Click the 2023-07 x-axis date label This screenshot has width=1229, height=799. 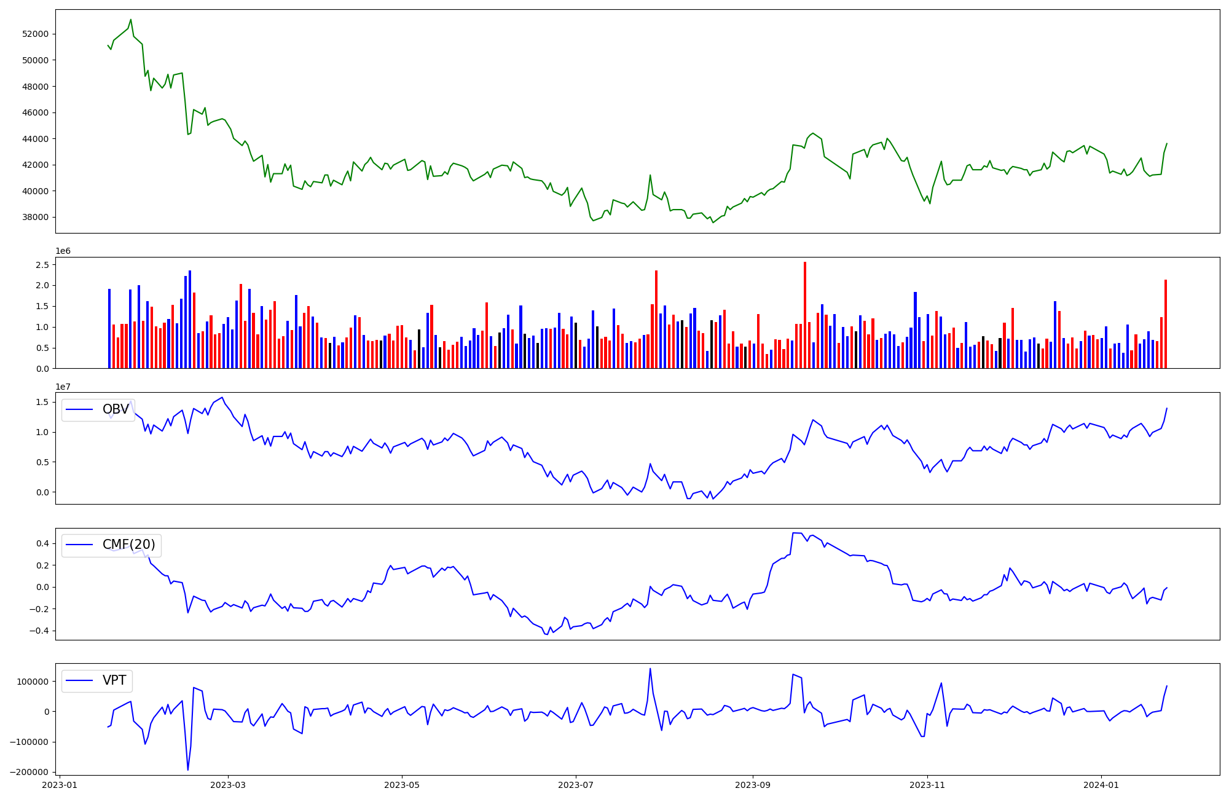click(x=576, y=785)
